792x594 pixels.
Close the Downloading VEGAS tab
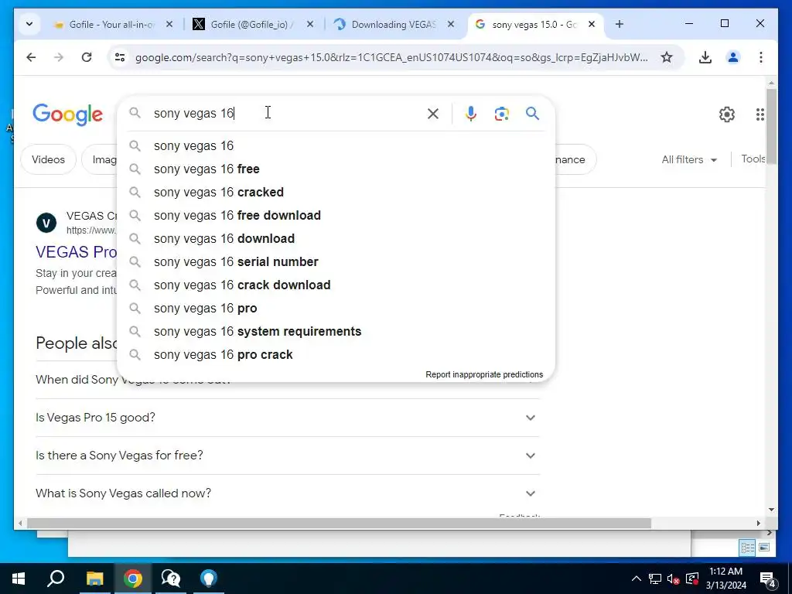pos(451,24)
